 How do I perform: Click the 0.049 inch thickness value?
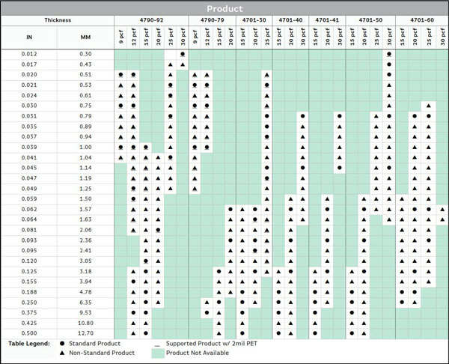(x=29, y=189)
